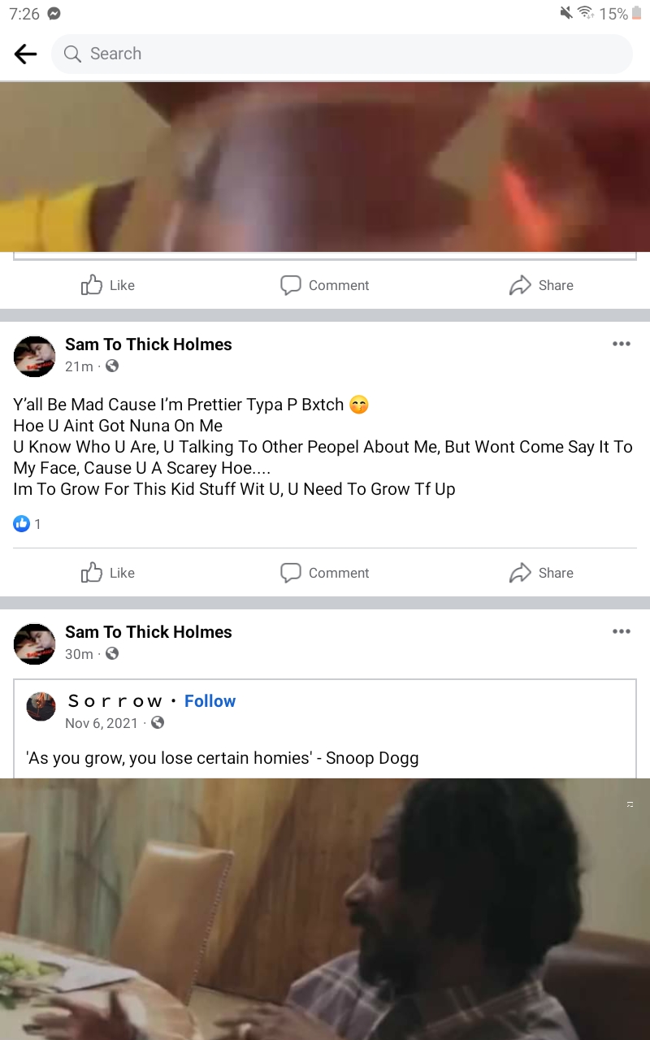Like the video post at top
Screen dimensions: 650x1040
point(108,285)
